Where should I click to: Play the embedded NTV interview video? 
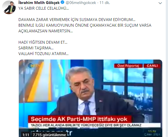pos(91,98)
